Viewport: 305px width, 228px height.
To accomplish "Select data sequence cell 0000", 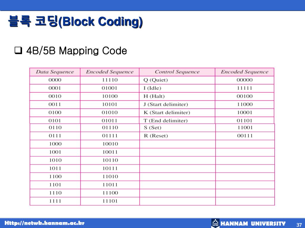I will [x=55, y=80].
